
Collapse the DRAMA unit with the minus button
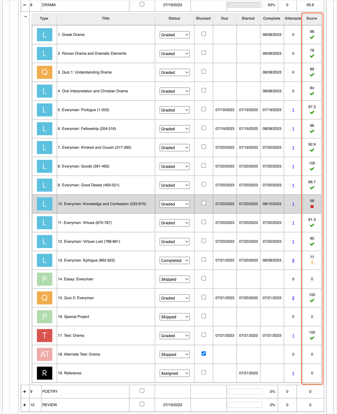pos(25,5)
